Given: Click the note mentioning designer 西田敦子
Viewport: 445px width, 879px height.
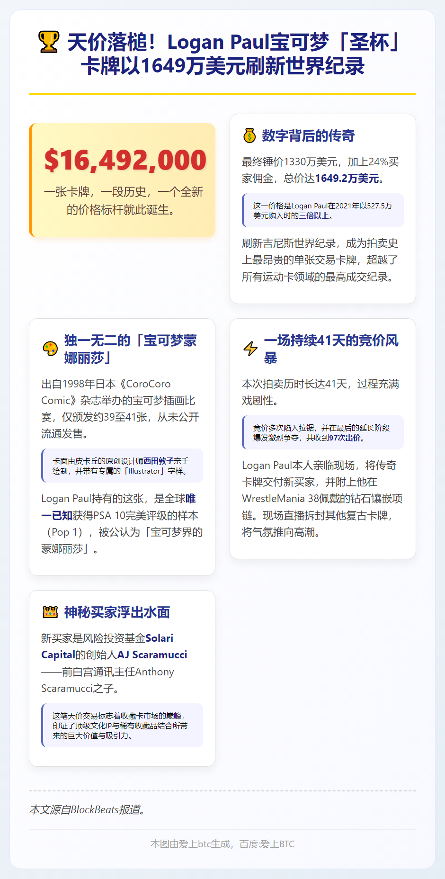Looking at the screenshot, I should 122,466.
